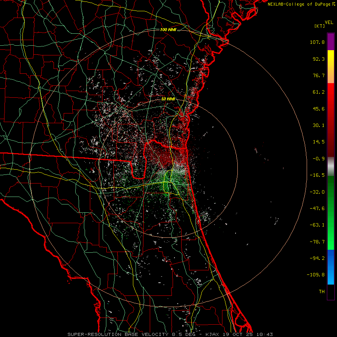Click the -0.9 velocity scale value

[x=319, y=159]
